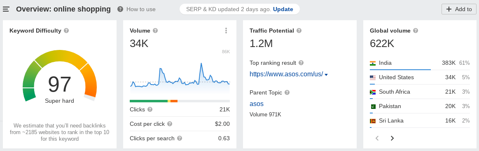Click the Volume help question icon
Screen dimensions: 479x151
point(155,31)
